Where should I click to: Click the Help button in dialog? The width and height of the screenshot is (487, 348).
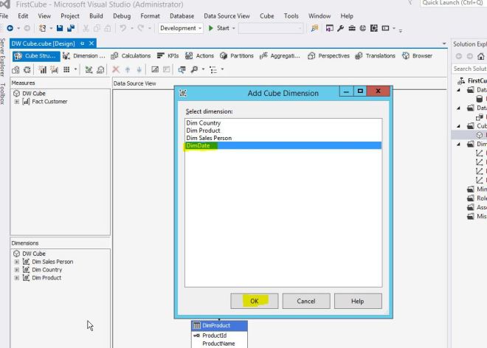tap(357, 301)
